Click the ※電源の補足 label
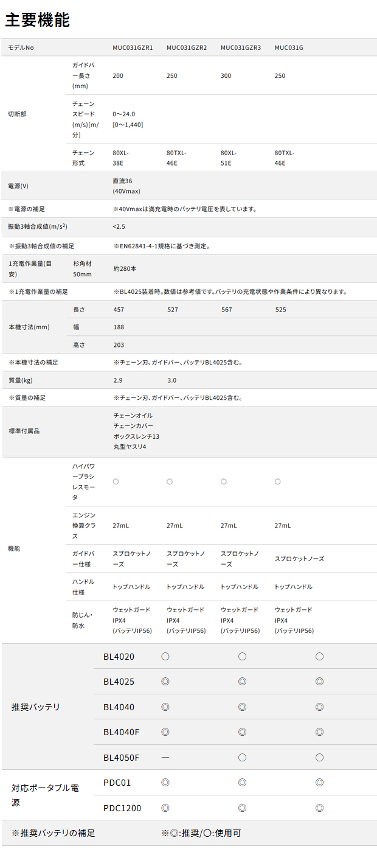 (26, 209)
